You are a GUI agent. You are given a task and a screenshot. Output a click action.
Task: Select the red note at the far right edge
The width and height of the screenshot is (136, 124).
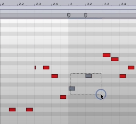pyautogui.click(x=131, y=67)
